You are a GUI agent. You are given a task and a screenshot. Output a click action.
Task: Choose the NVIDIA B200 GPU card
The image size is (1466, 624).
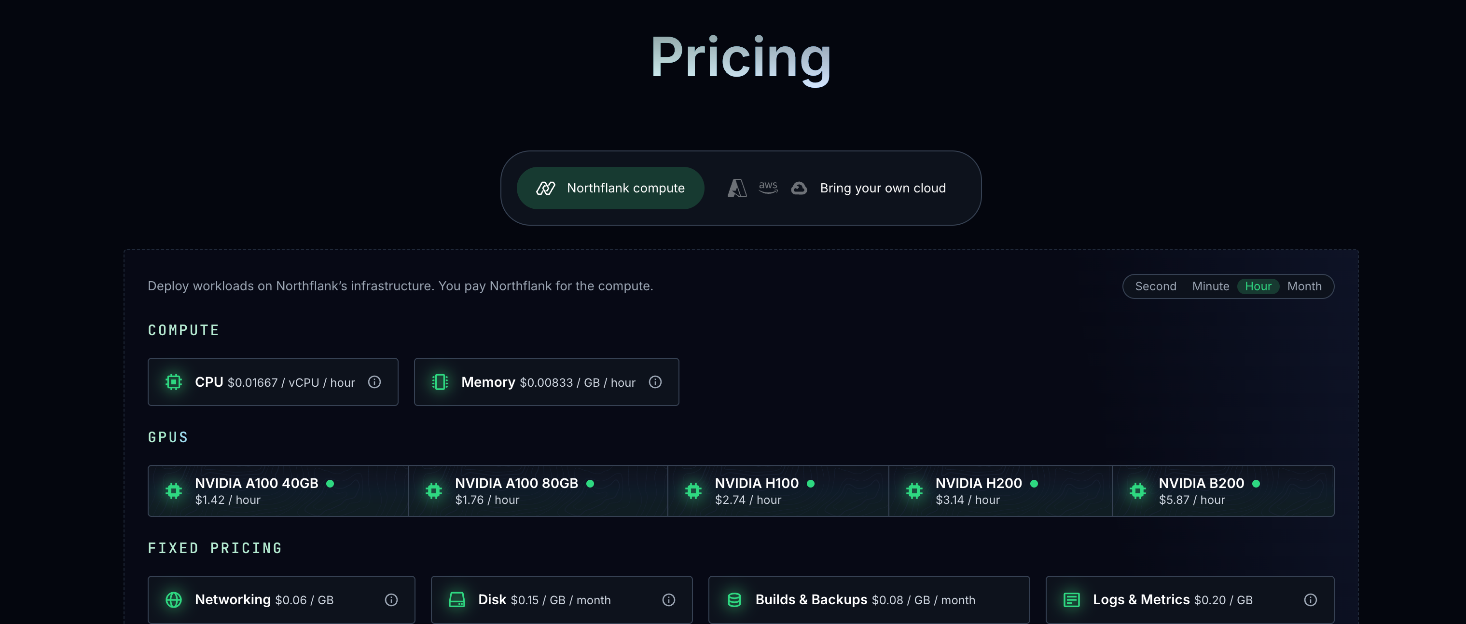coord(1223,491)
